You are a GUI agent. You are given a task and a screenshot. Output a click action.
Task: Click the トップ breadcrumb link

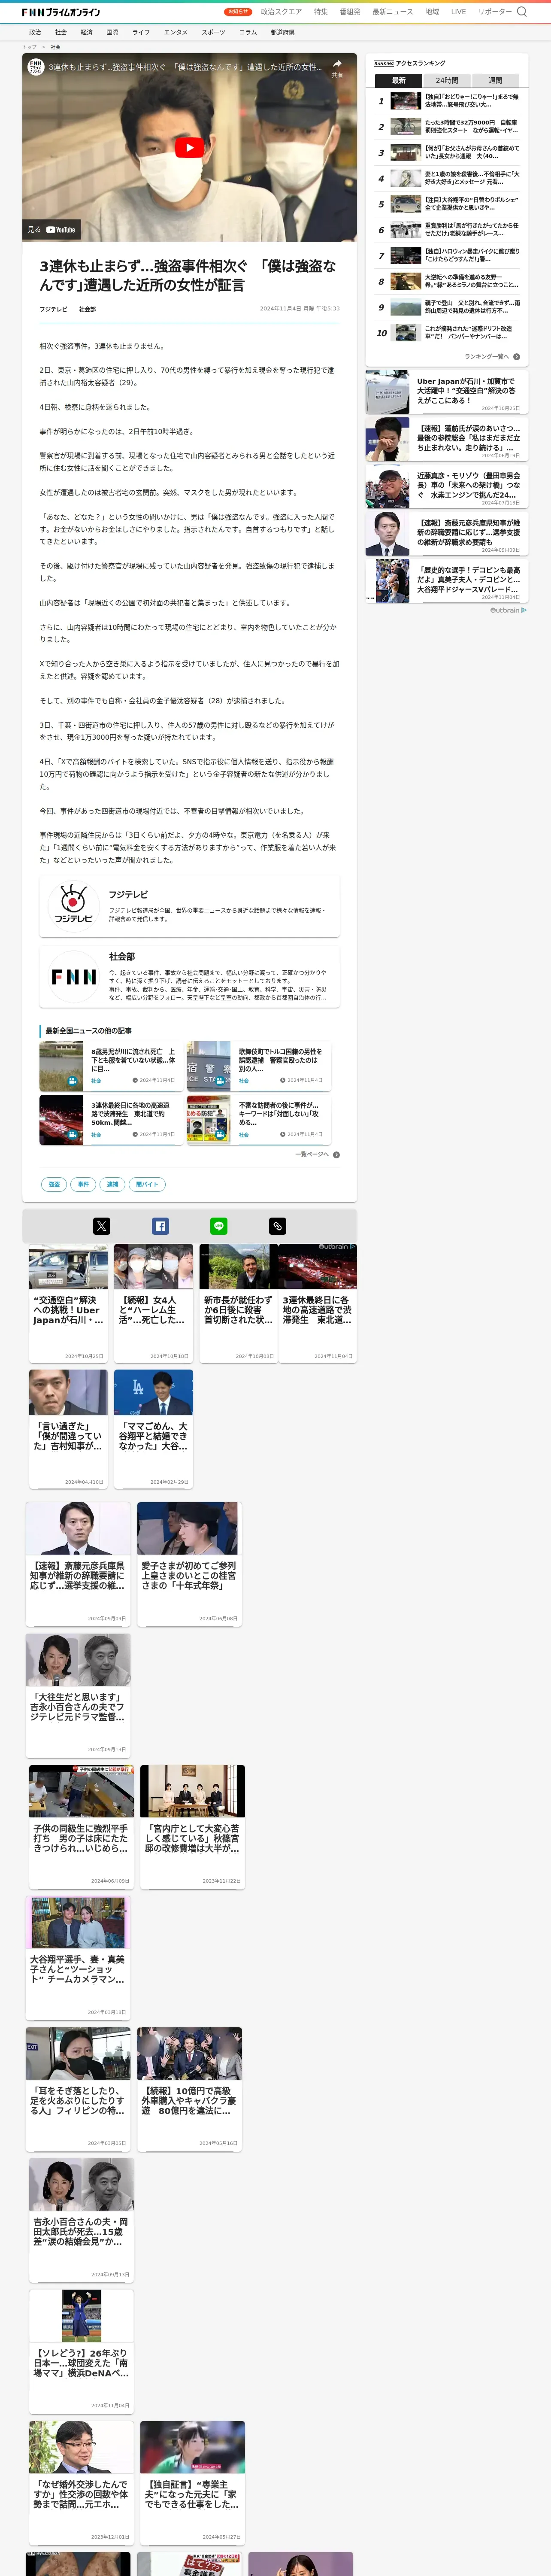click(x=29, y=47)
